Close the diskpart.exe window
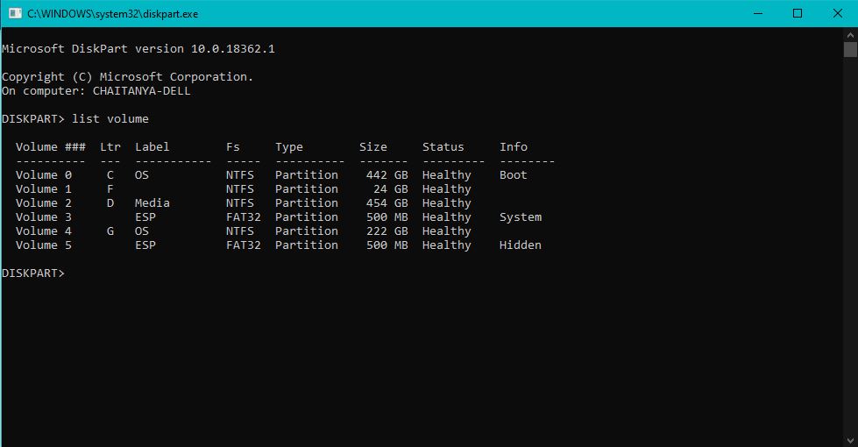Screen dimensions: 858x447 click(x=837, y=13)
